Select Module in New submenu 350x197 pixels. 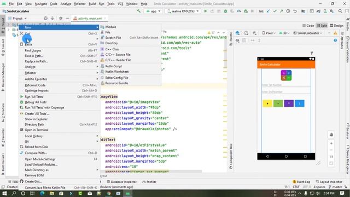point(130,27)
